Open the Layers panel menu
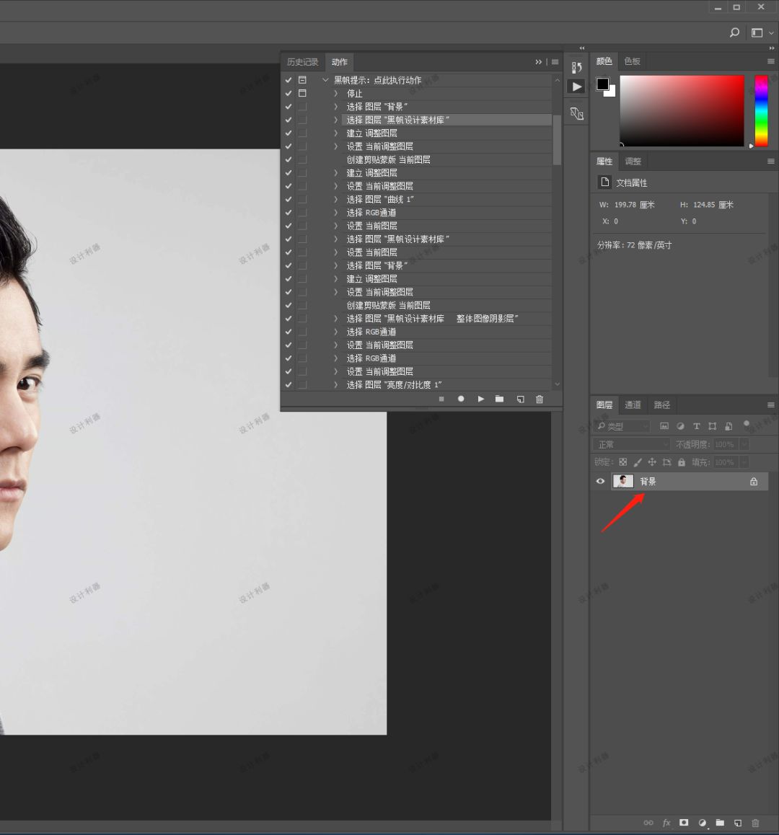 (770, 405)
